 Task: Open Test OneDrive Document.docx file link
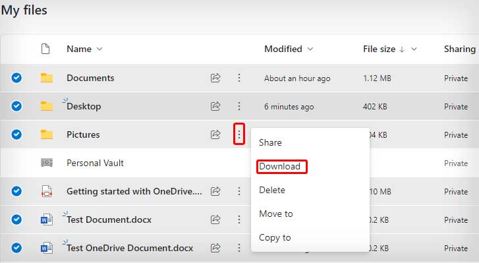[x=130, y=248]
